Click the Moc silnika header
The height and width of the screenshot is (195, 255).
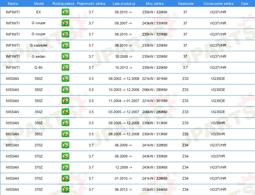[x=155, y=4]
